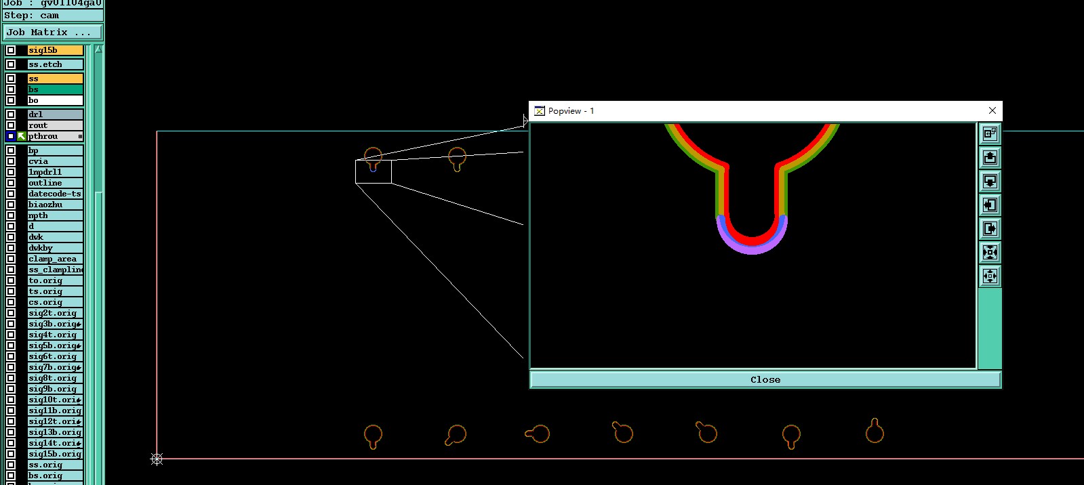Select the drl layer name
Viewport: 1084px width, 485px height.
55,114
